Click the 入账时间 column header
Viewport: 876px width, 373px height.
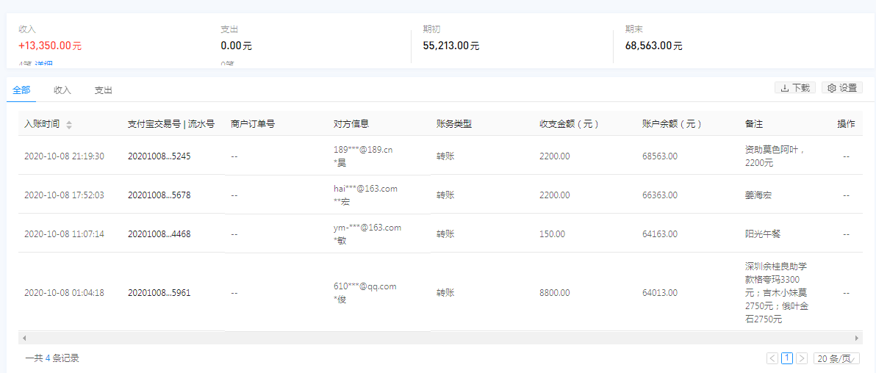[42, 124]
